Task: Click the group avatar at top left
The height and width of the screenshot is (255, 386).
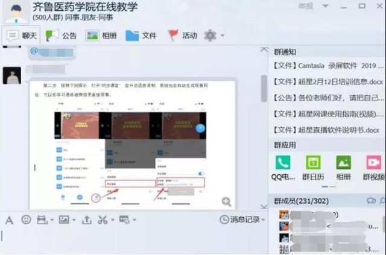Action: pyautogui.click(x=16, y=12)
